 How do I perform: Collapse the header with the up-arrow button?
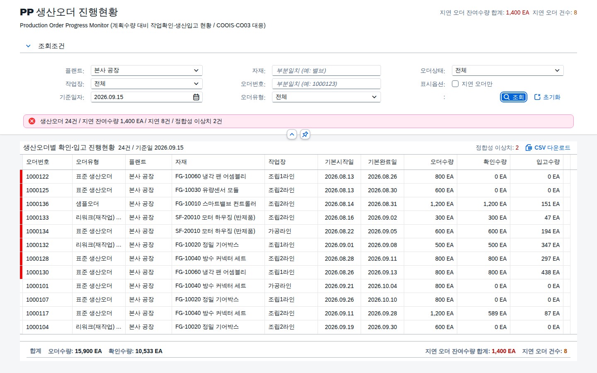click(x=292, y=134)
